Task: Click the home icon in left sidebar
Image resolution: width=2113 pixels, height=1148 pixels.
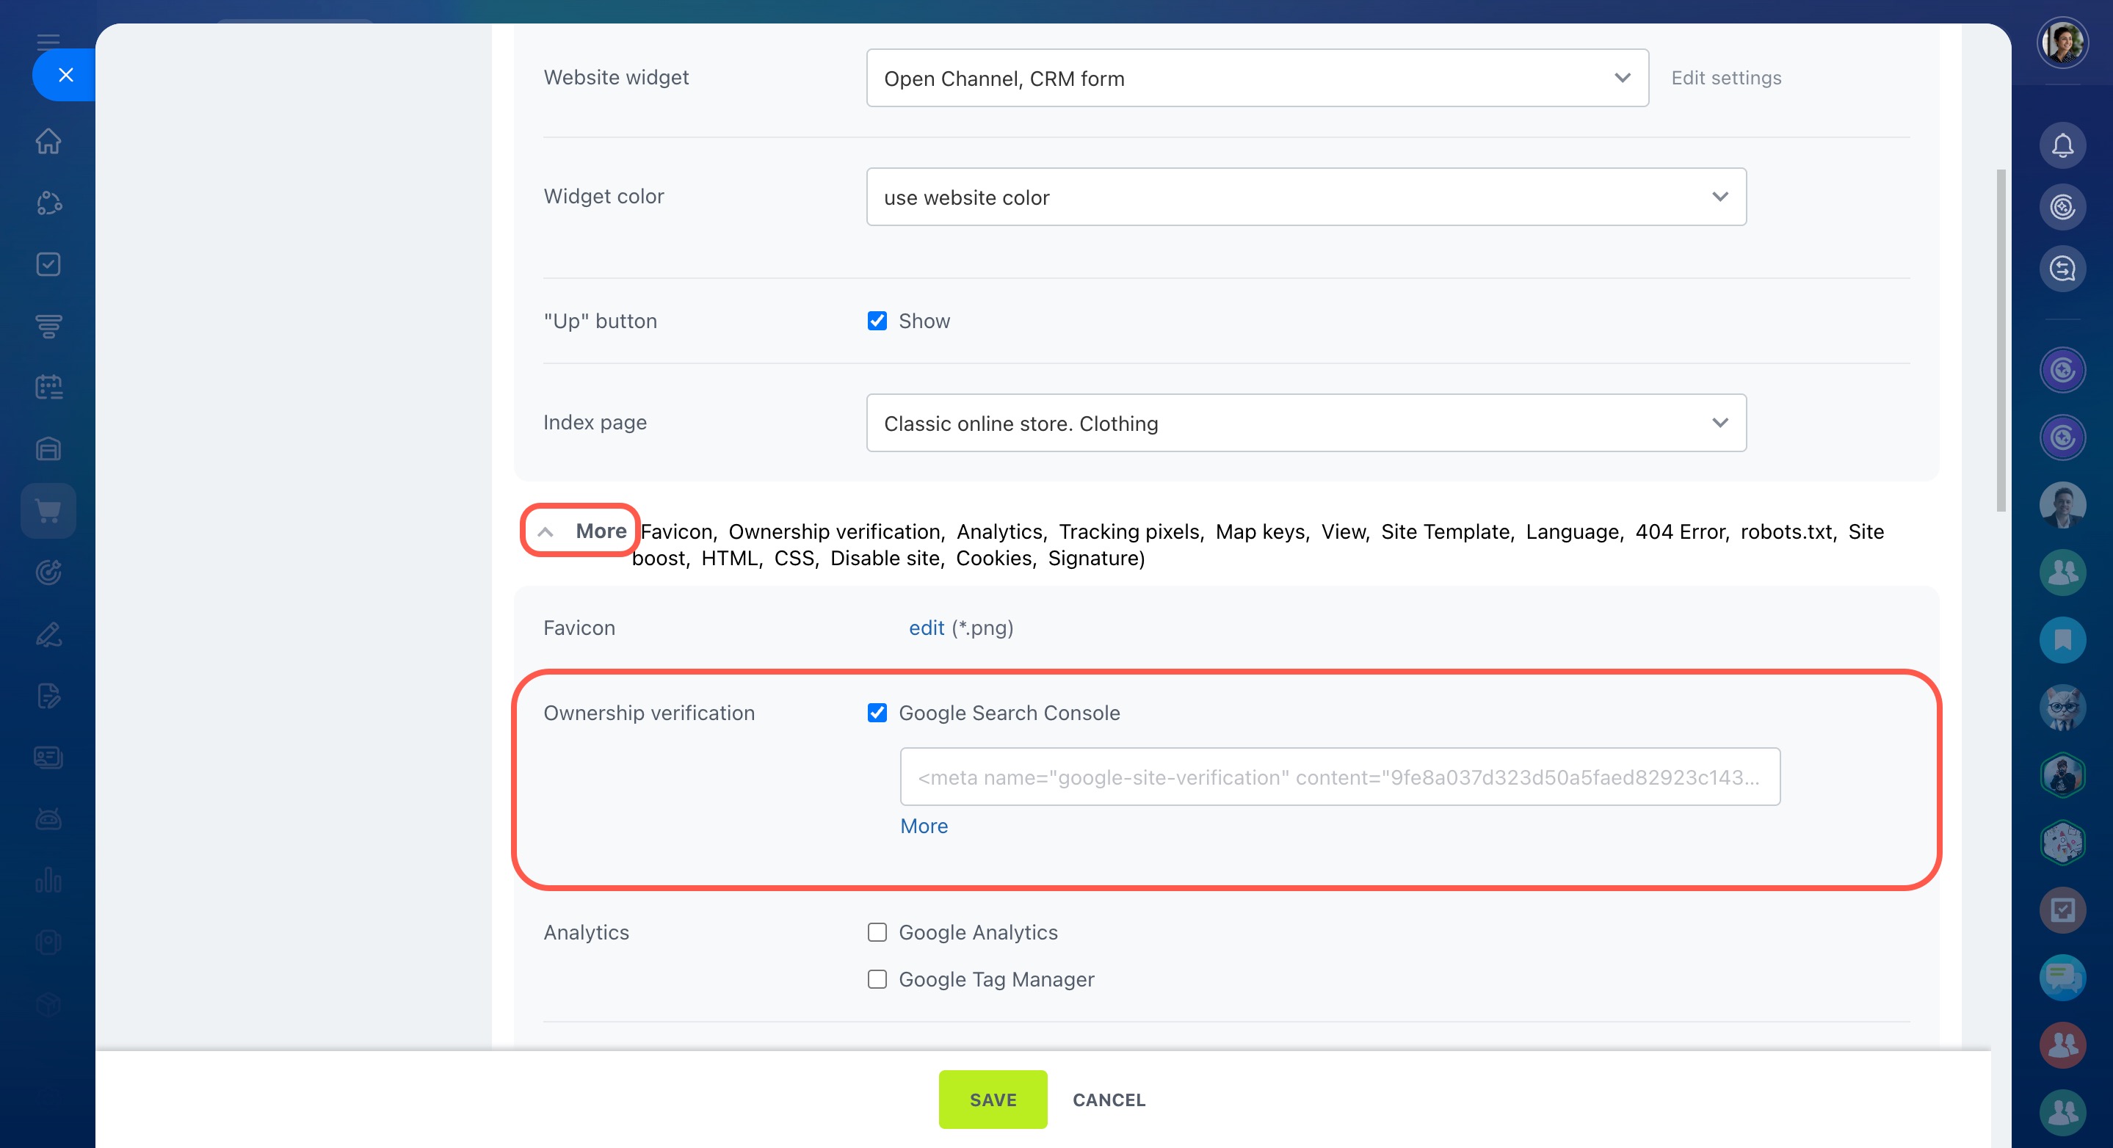Action: (x=48, y=141)
